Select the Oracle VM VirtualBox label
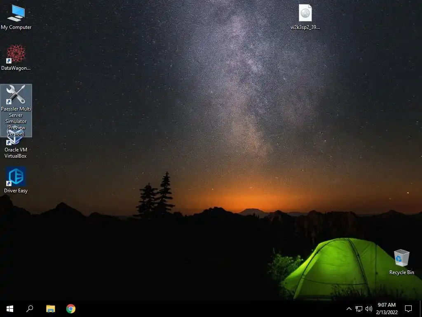 pyautogui.click(x=16, y=153)
